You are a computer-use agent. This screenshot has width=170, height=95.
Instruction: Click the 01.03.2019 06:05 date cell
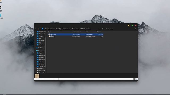coord(76,36)
